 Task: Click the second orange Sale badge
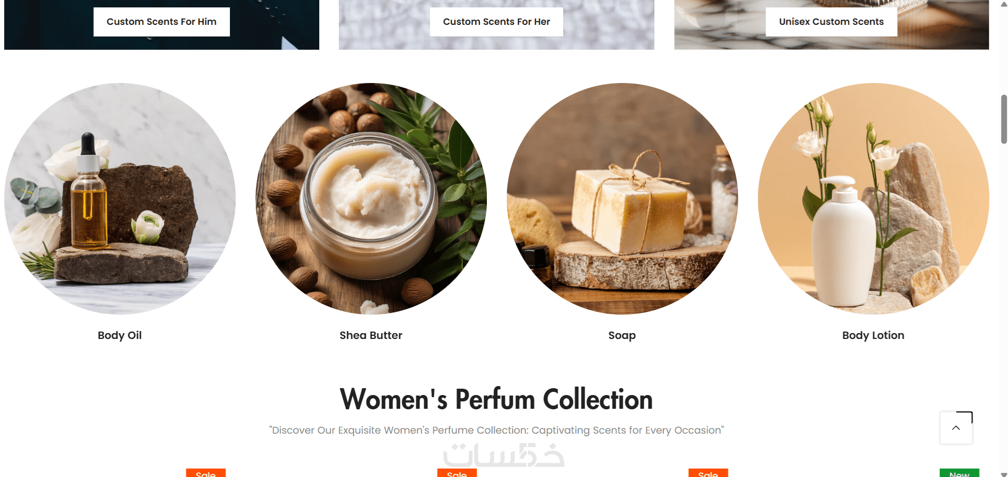pyautogui.click(x=457, y=473)
